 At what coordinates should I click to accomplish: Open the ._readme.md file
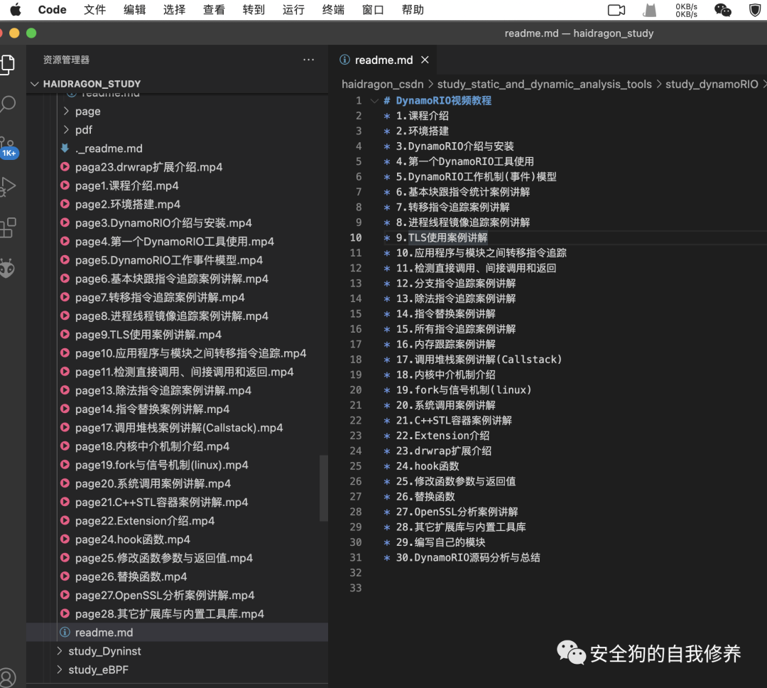coord(109,149)
